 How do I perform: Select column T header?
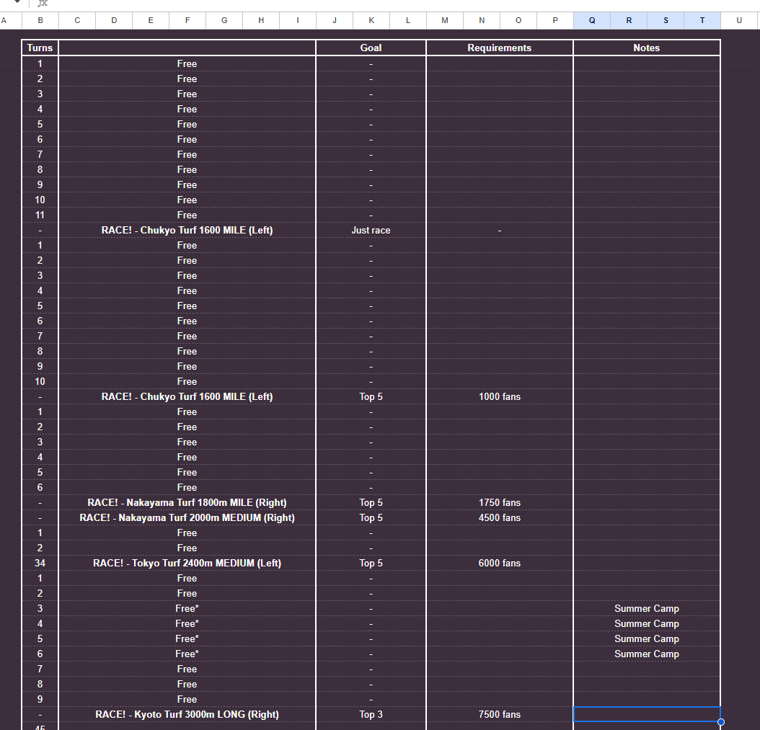(702, 20)
